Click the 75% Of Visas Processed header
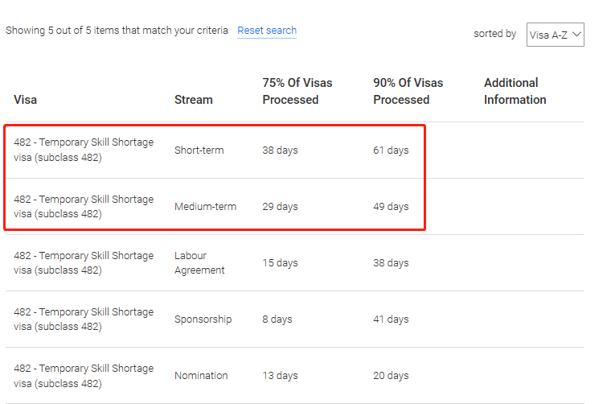The image size is (611, 404). click(297, 91)
